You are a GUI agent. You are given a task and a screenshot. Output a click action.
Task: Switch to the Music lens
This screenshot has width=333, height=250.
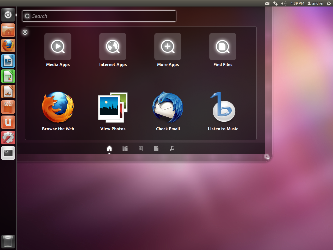pos(172,148)
